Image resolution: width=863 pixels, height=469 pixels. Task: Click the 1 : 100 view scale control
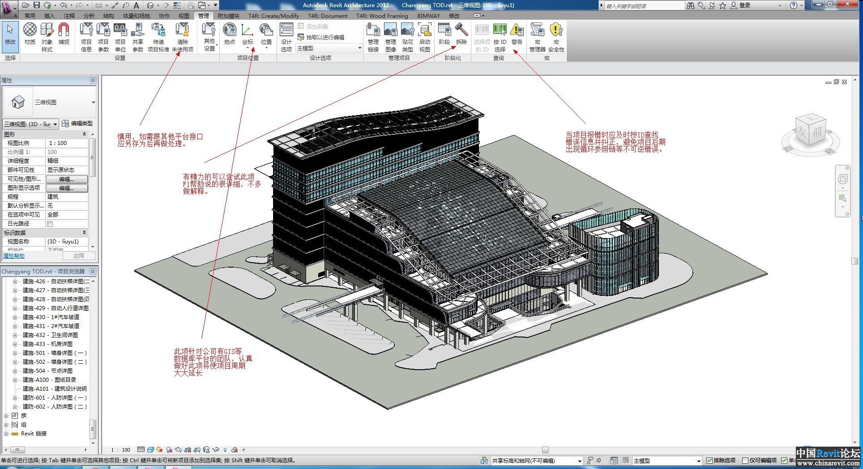(x=120, y=450)
